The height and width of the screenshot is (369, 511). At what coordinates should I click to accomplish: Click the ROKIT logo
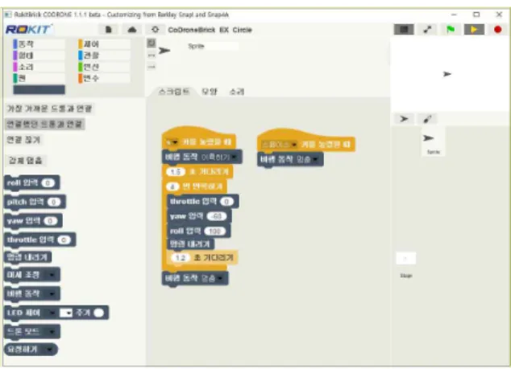[29, 30]
